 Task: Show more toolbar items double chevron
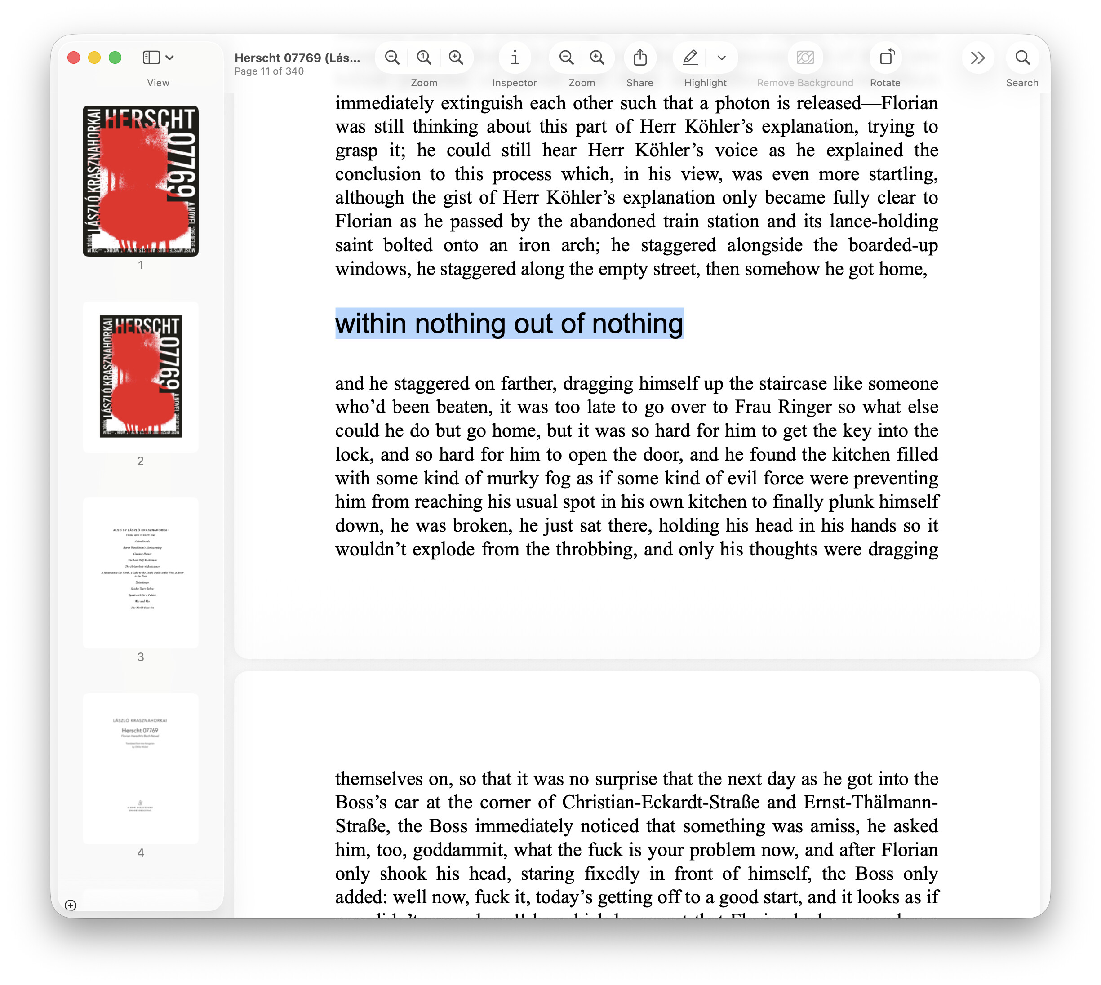click(x=977, y=58)
